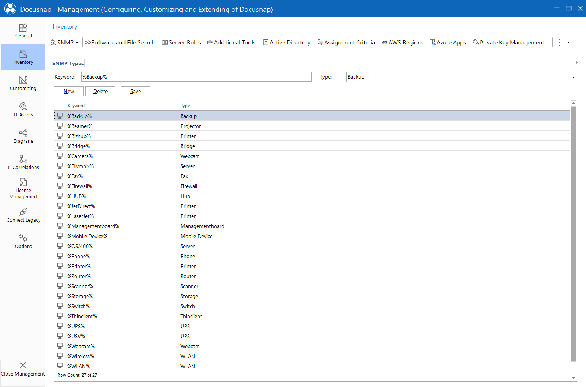Open the Options sidebar section
586x387 pixels.
23,241
